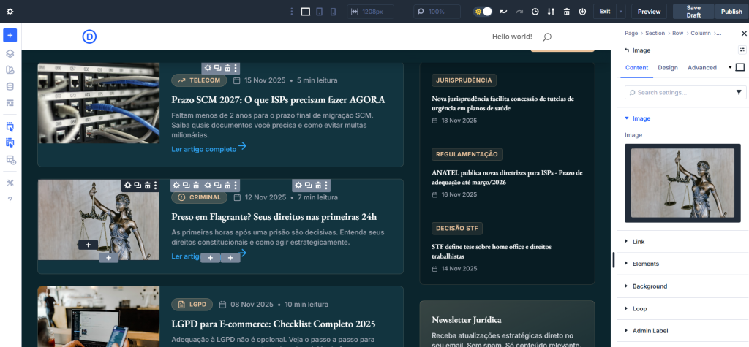Open the small caret dropdown after Advanced

730,67
